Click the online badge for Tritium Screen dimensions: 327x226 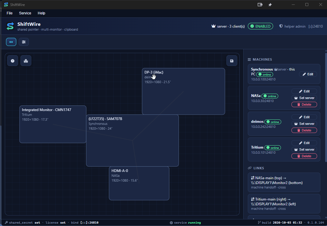pyautogui.click(x=272, y=148)
